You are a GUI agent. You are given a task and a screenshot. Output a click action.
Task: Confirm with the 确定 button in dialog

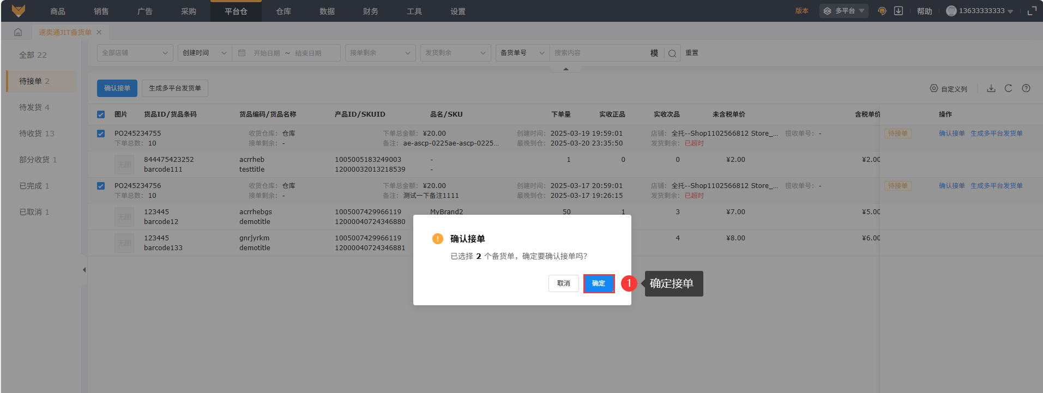[599, 283]
